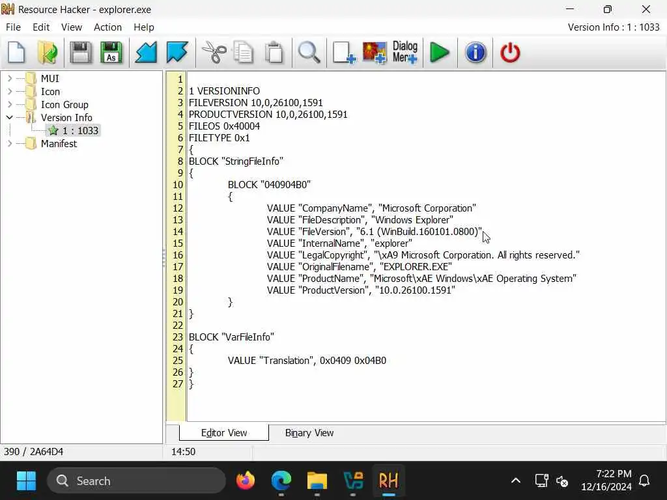The width and height of the screenshot is (667, 500).
Task: Click the taskbar icon between File Explorer and RH
Action: tap(352, 481)
